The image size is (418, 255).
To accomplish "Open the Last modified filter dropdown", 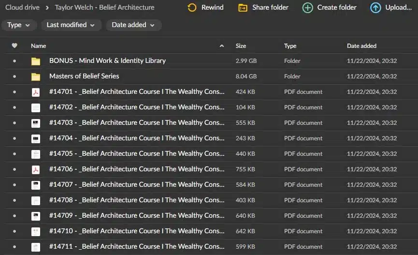I will pos(71,25).
